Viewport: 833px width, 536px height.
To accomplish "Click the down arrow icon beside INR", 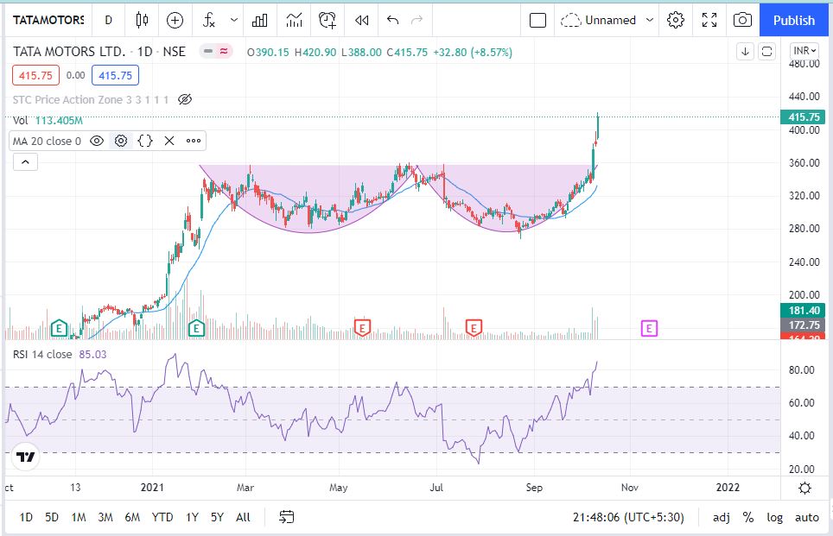I will [746, 52].
